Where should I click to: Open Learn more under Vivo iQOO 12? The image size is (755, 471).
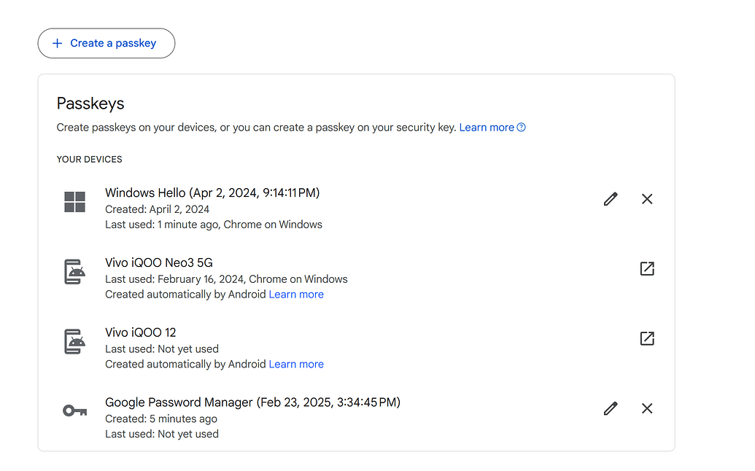(296, 365)
